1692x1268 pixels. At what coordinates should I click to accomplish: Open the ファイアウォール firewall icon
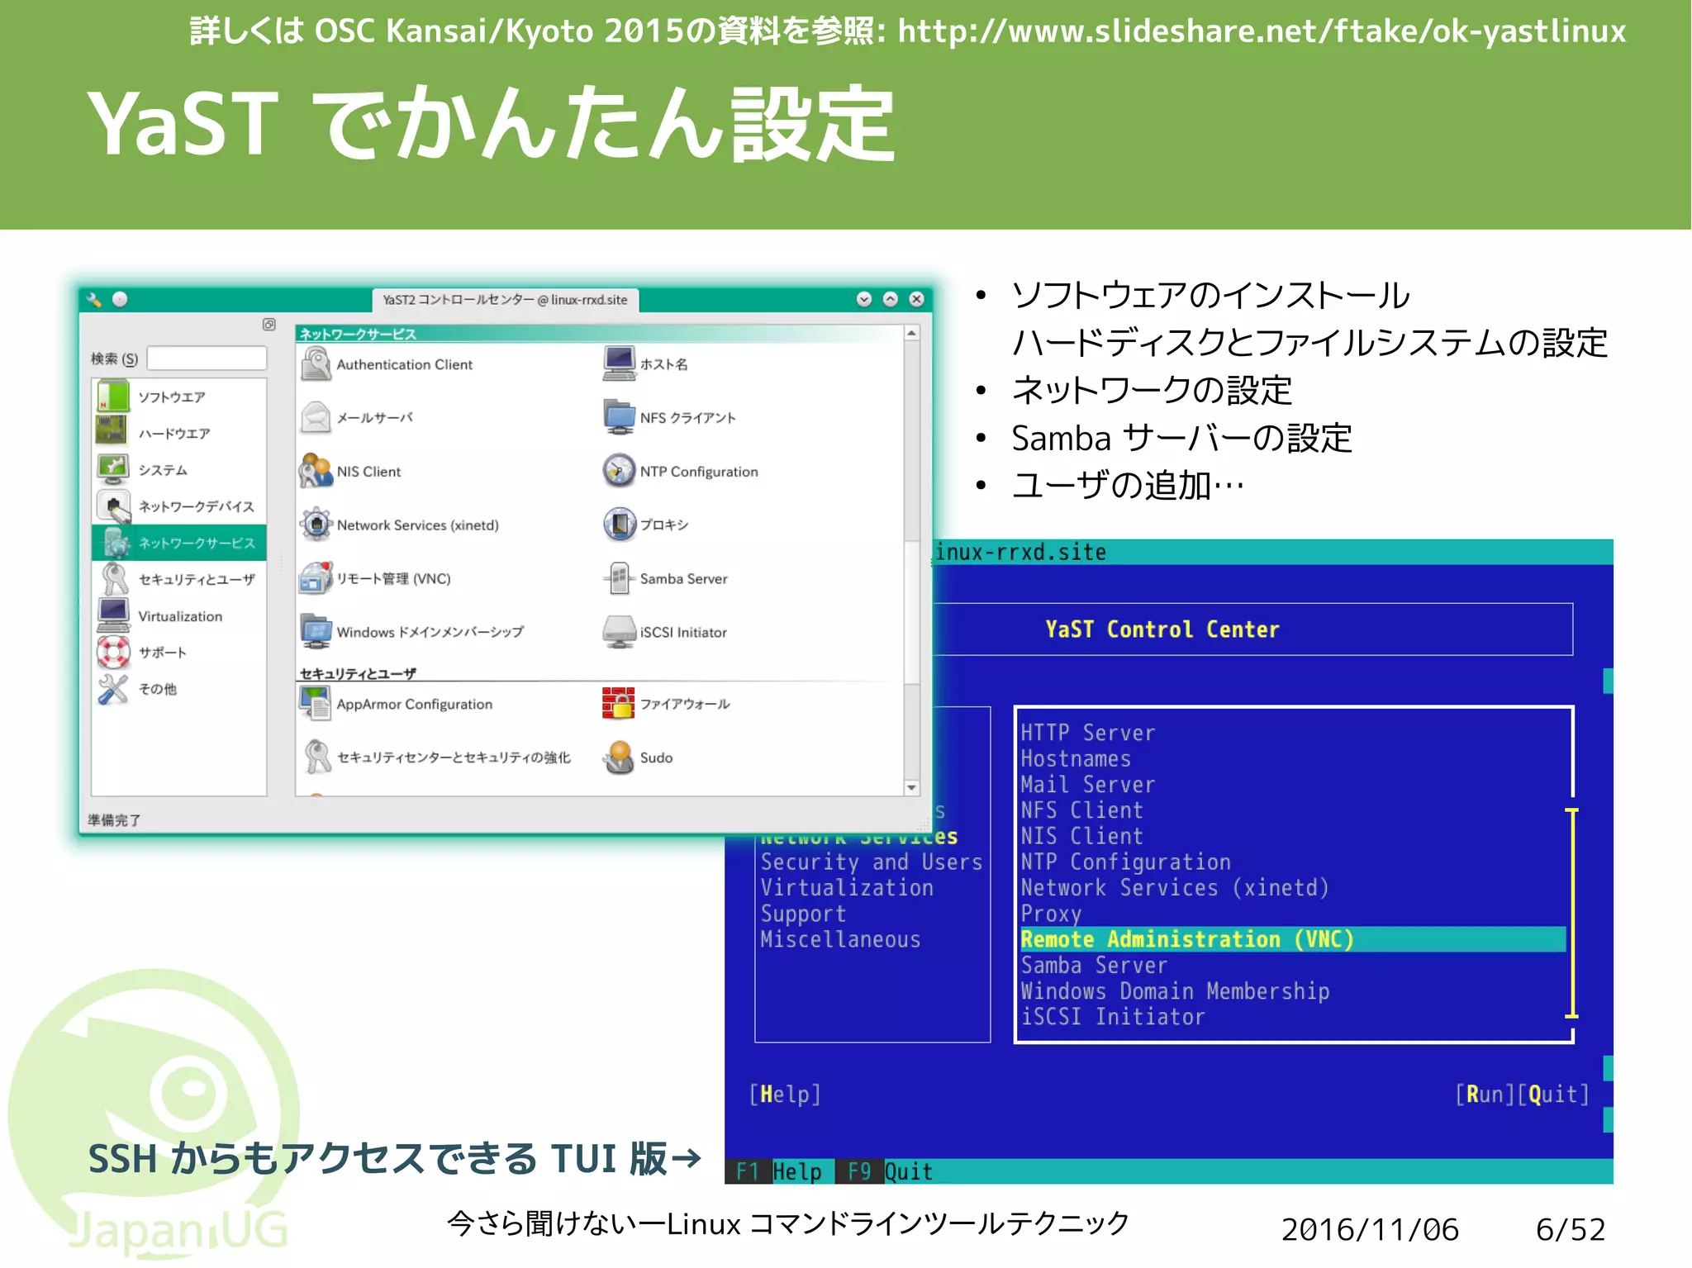tap(619, 704)
